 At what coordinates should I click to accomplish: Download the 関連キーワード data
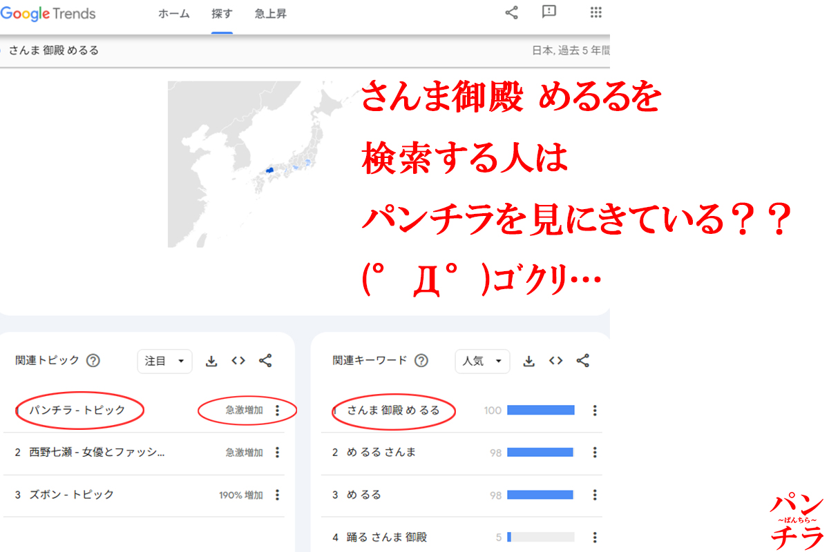(x=529, y=360)
